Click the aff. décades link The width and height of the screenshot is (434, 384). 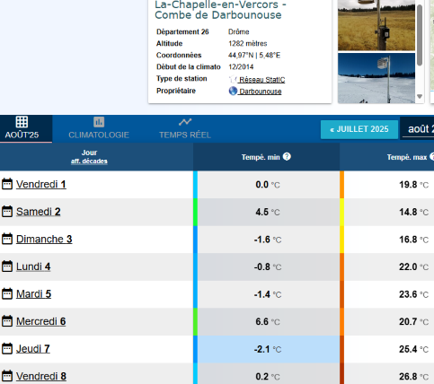click(x=89, y=161)
